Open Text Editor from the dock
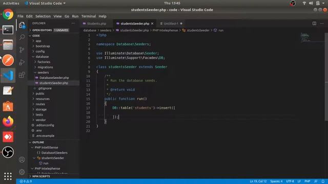 coord(8,91)
